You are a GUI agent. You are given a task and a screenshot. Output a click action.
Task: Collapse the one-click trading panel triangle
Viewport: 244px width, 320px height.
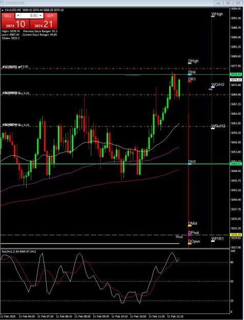3,10
